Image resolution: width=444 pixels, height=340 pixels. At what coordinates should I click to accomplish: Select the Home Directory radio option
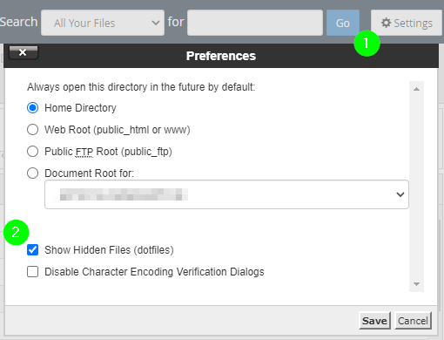[x=32, y=108]
